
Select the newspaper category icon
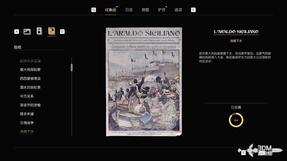pos(52,31)
